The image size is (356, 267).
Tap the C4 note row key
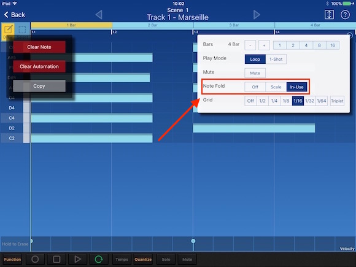15,118
